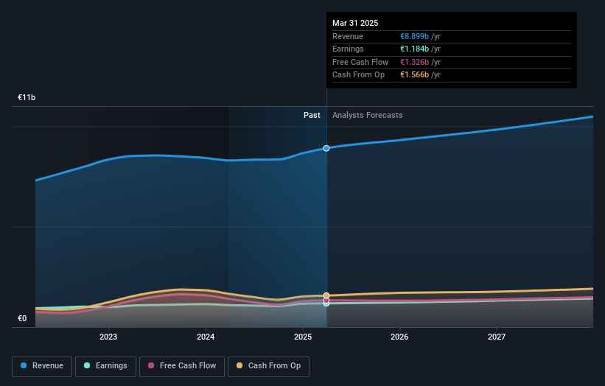Click the €1.566b cash from op value
The image size is (605, 386).
tap(414, 75)
